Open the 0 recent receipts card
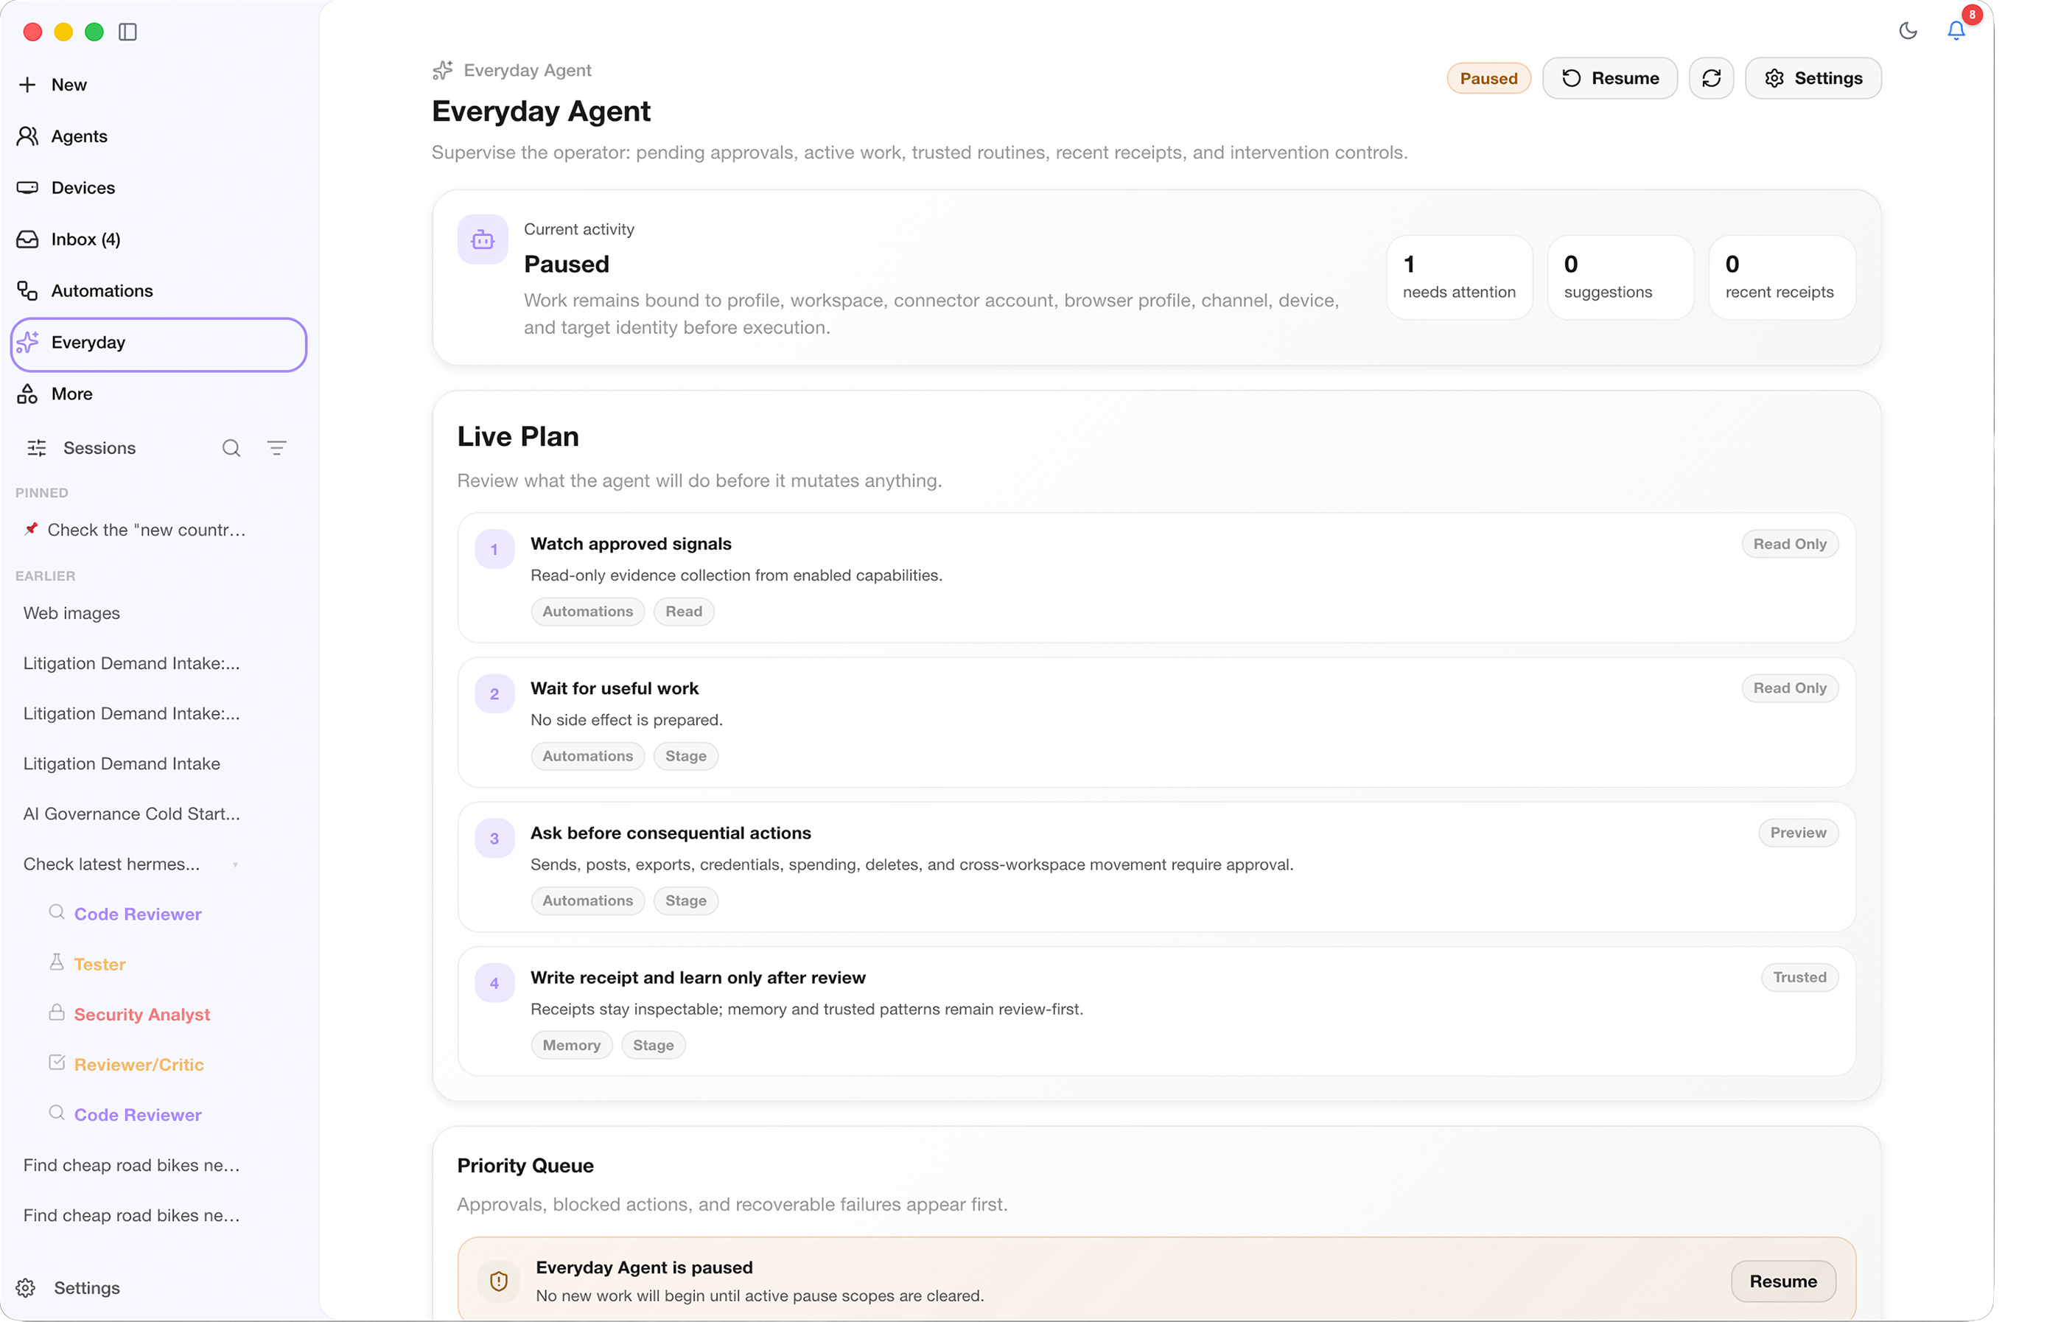This screenshot has width=2047, height=1322. coord(1781,277)
